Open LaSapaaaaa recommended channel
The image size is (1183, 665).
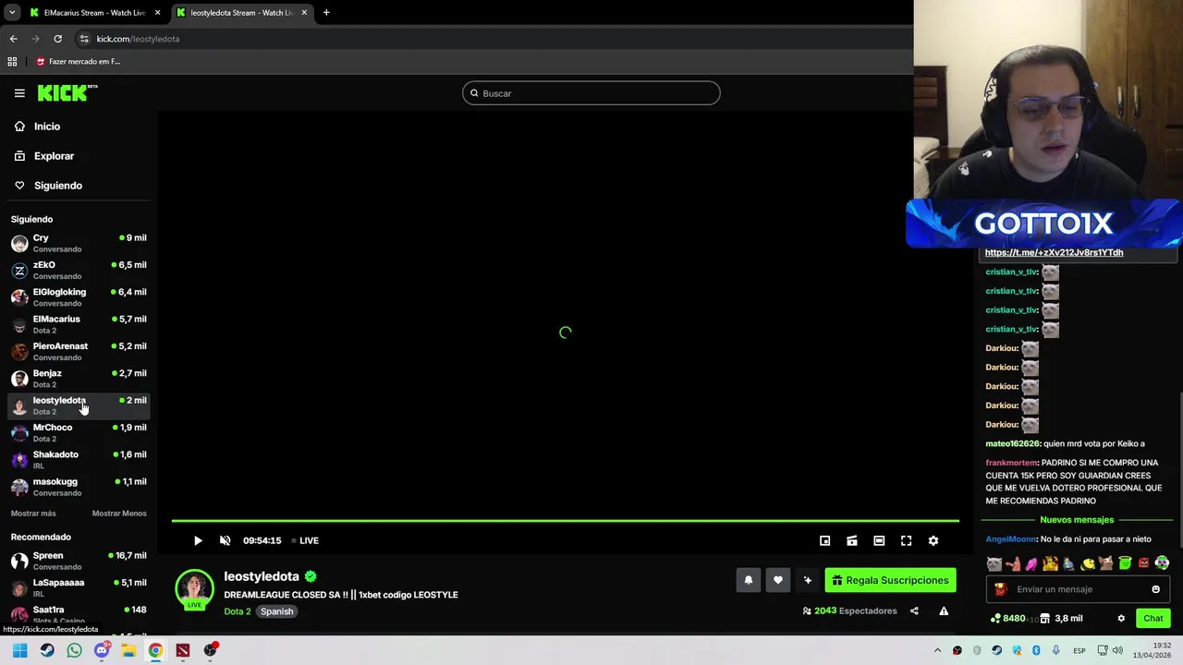tap(79, 587)
